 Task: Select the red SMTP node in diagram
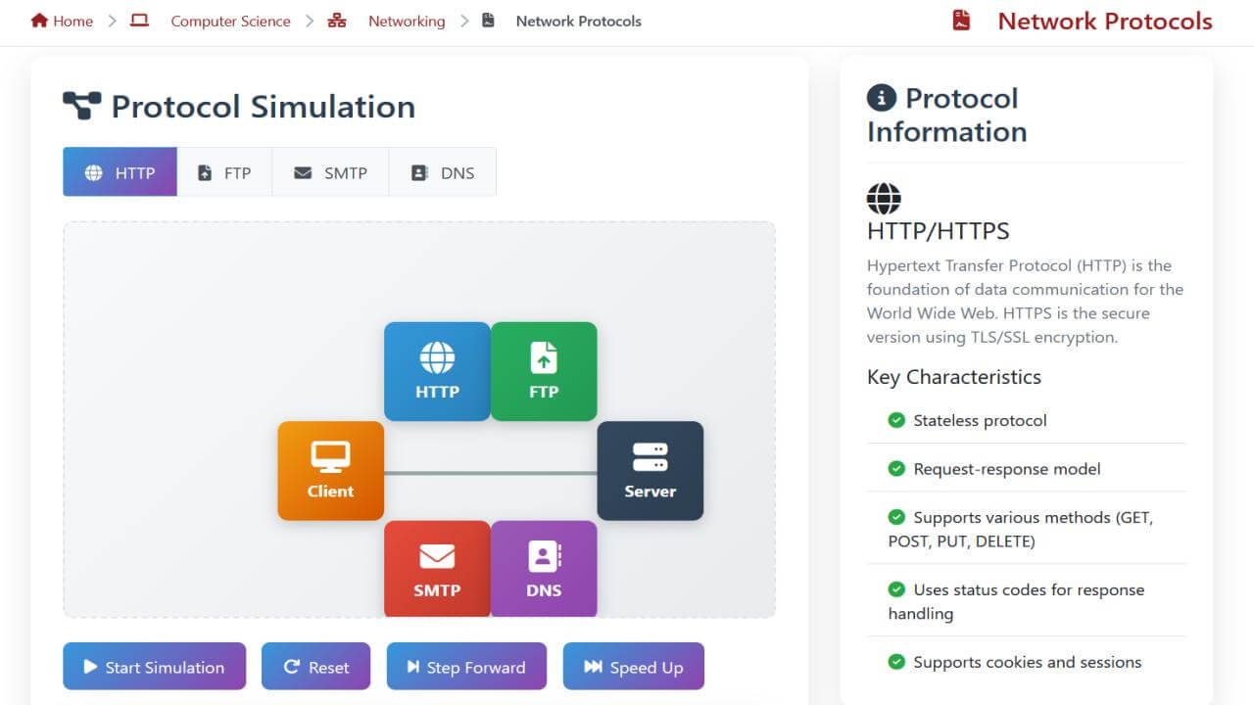tap(437, 569)
